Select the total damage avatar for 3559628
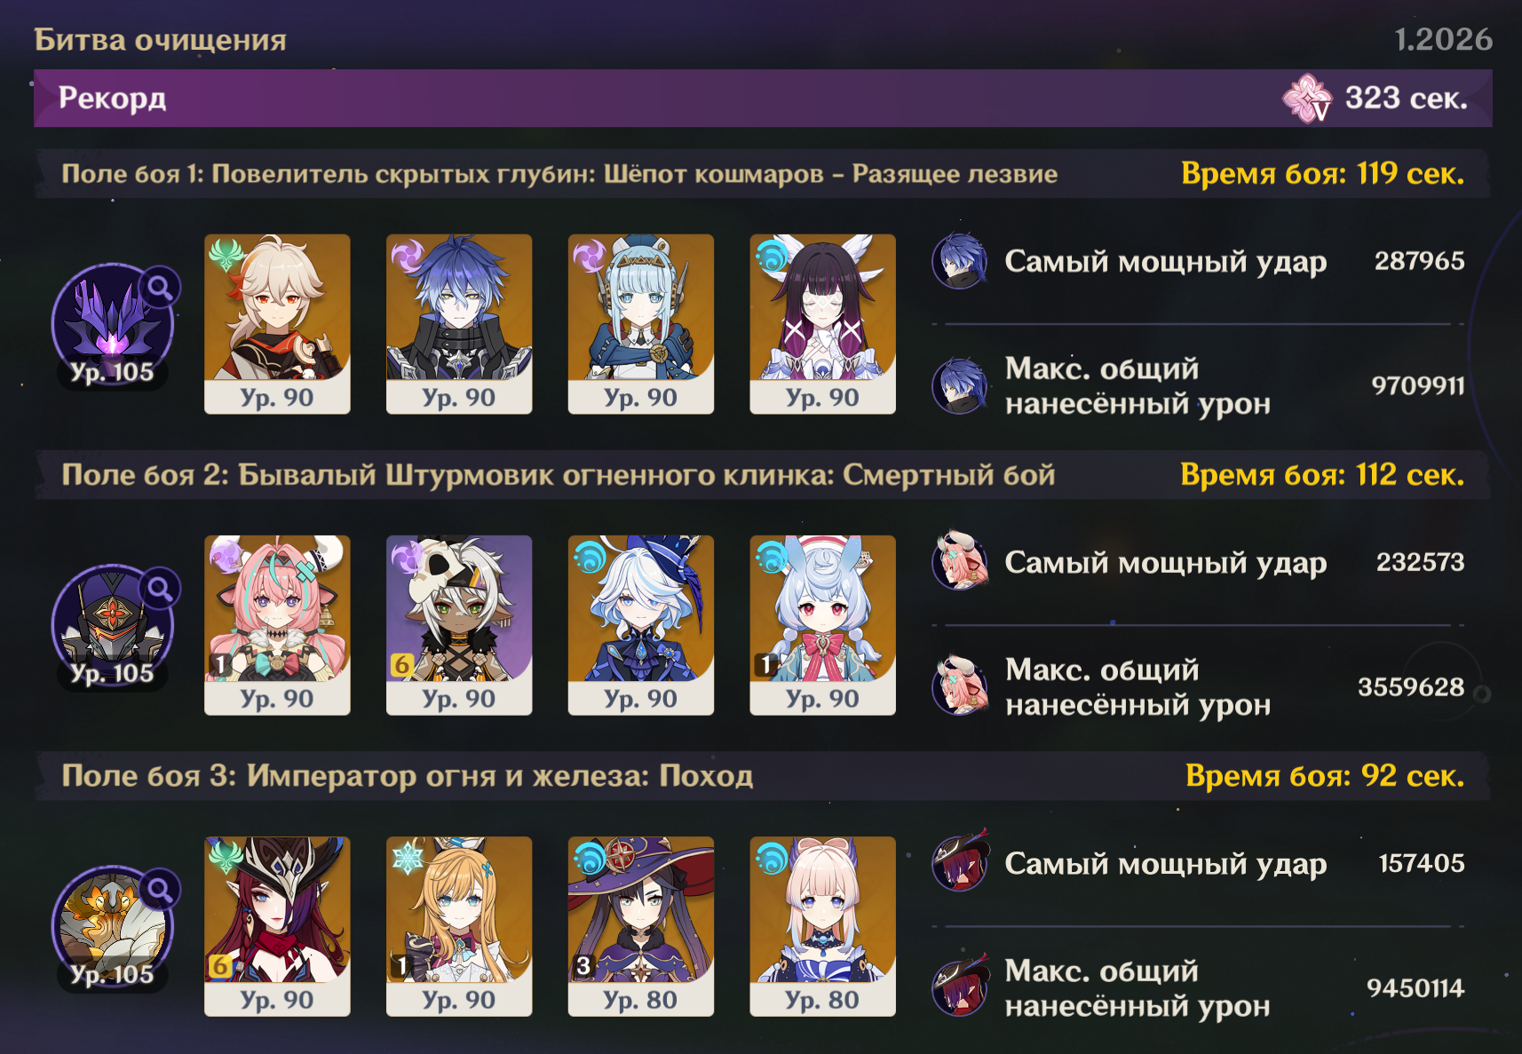This screenshot has height=1054, width=1522. coord(960,686)
